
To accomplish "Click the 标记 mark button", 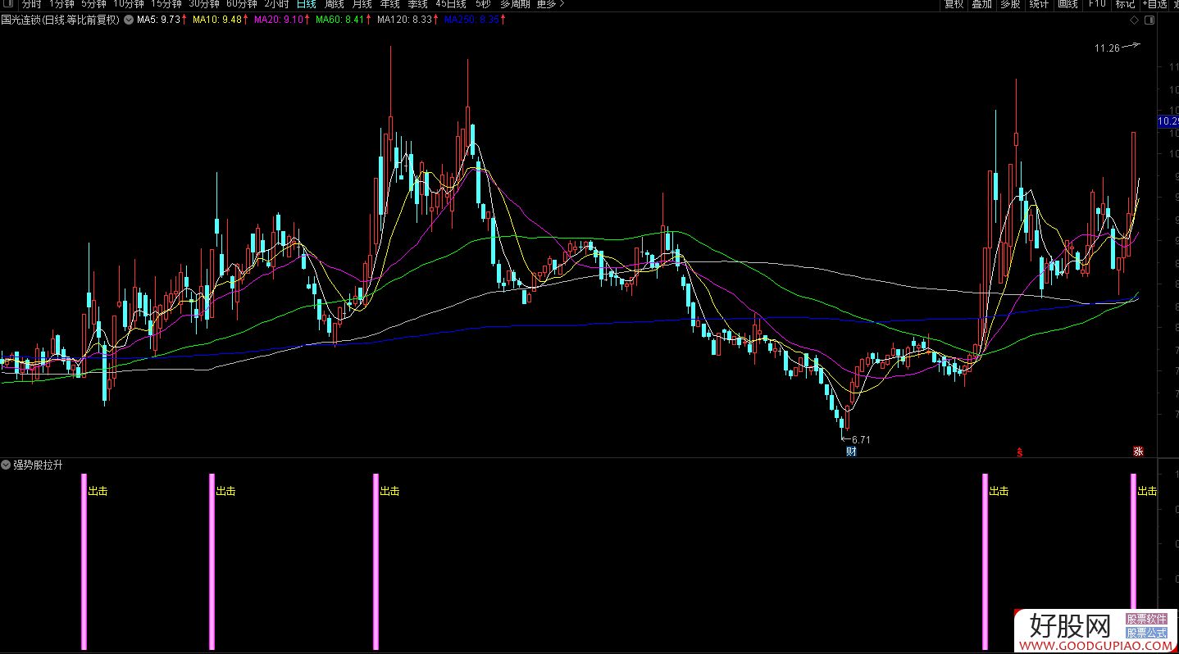I will tap(1125, 3).
